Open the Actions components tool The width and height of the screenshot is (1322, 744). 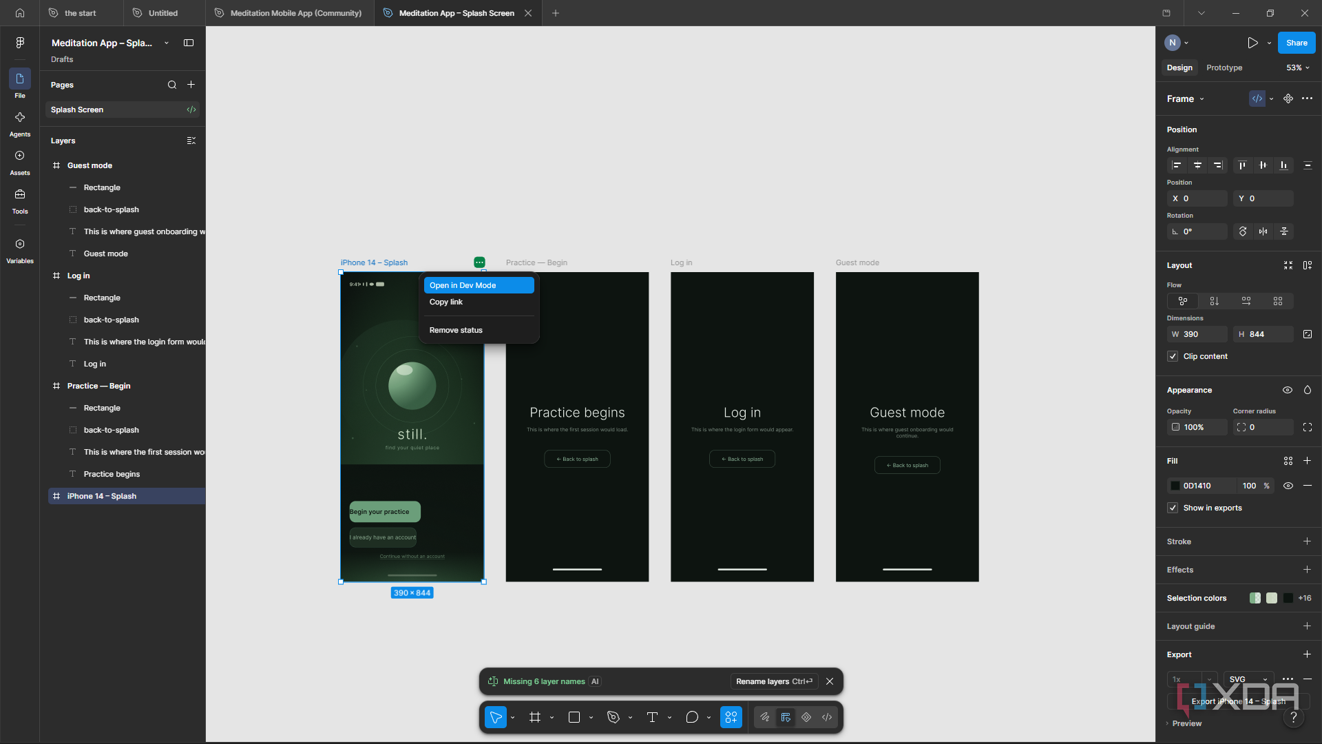(731, 717)
